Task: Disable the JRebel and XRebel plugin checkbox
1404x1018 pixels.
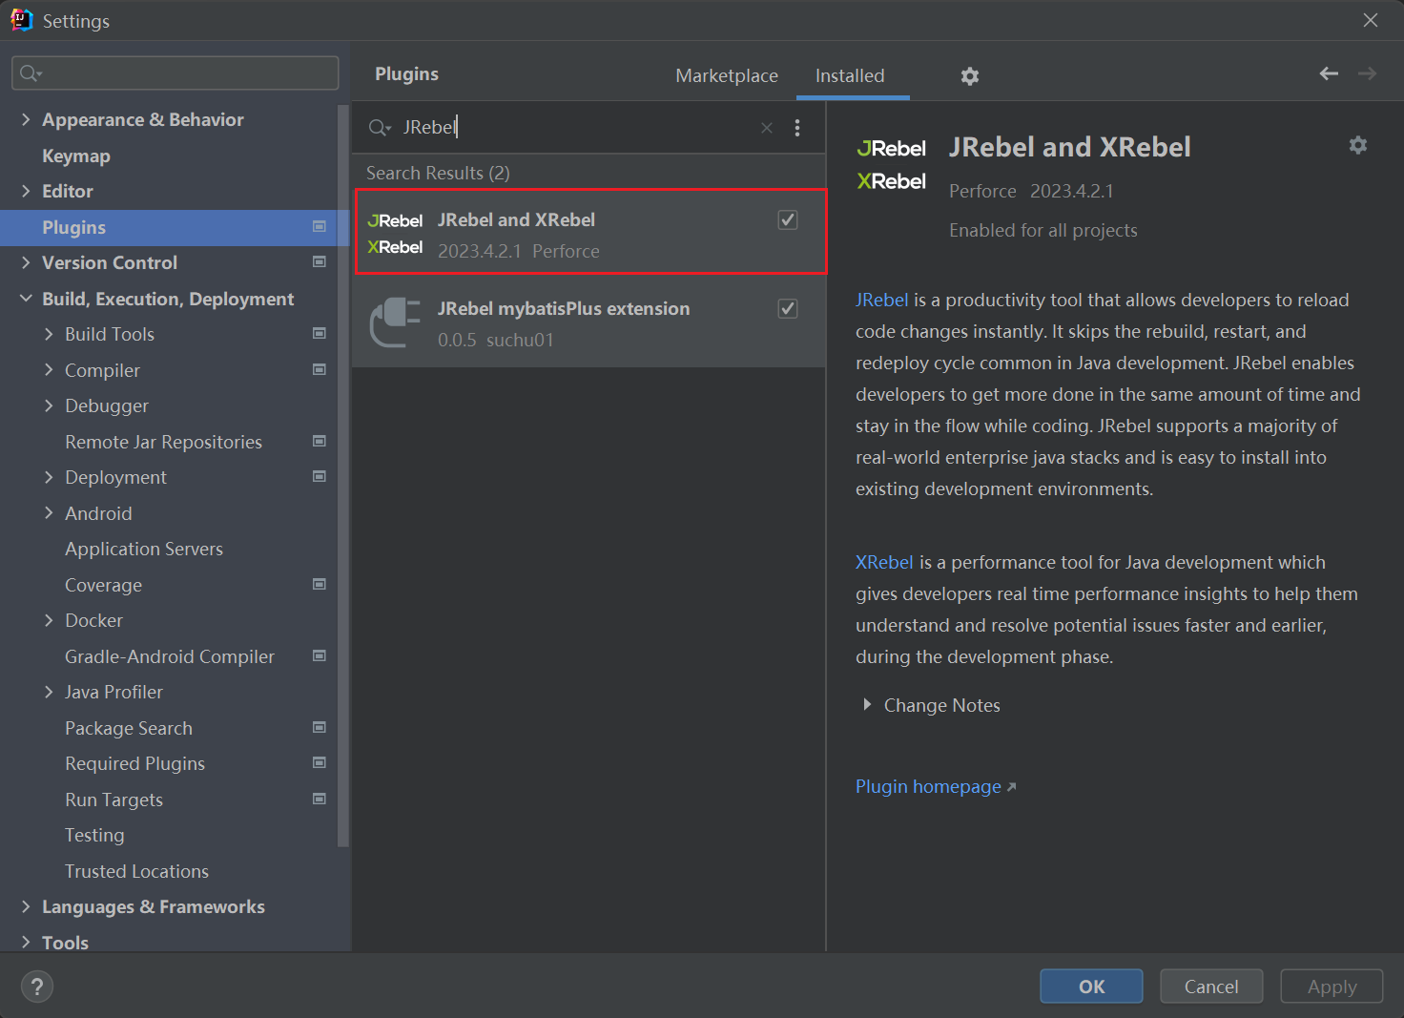Action: (788, 220)
